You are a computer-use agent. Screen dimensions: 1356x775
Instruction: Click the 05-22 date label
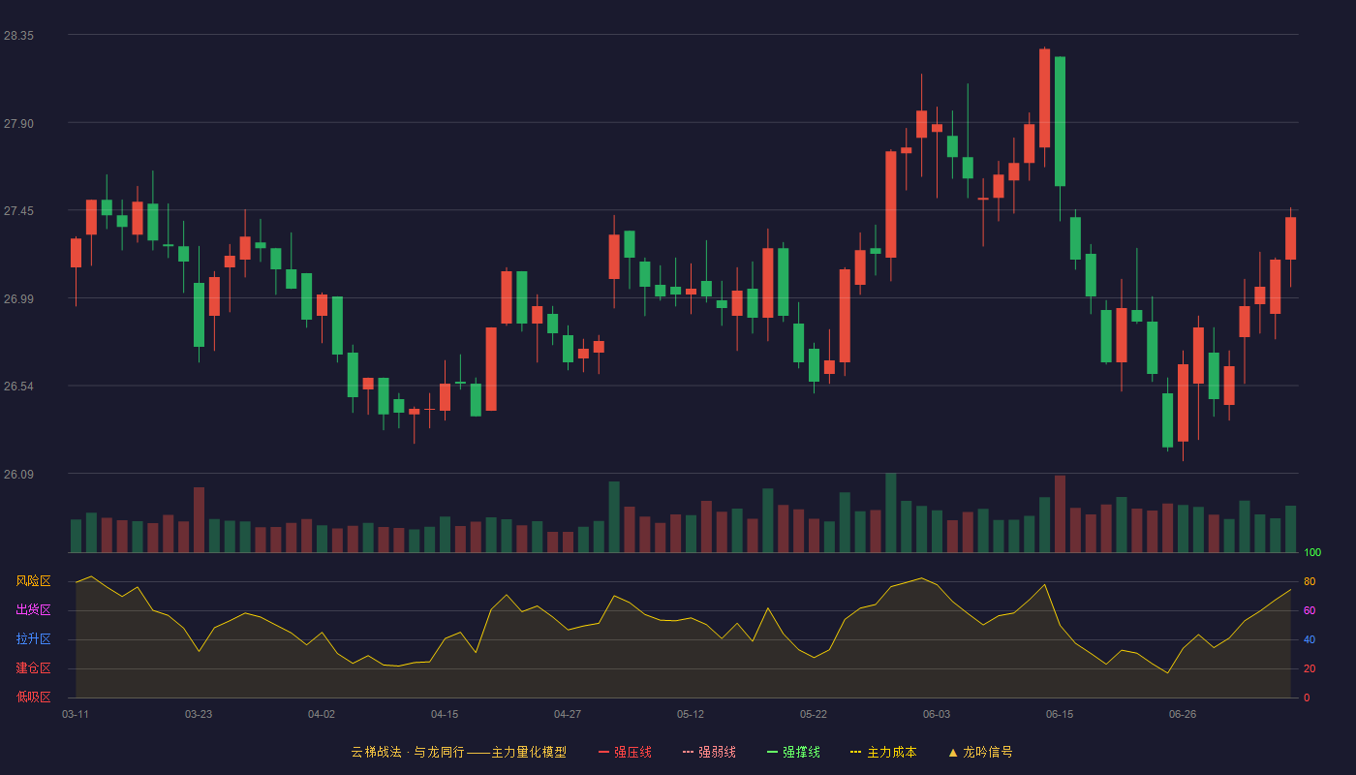pyautogui.click(x=814, y=714)
